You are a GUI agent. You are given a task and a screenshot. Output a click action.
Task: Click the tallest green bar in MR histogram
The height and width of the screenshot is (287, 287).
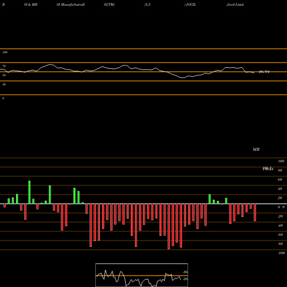pyautogui.click(x=29, y=192)
